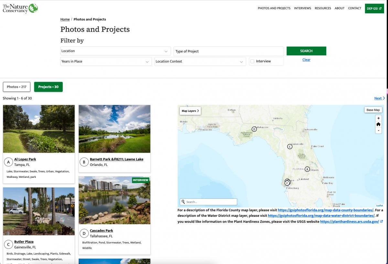388x264 pixels.
Task: Click the map search magnifier icon
Action: tap(183, 202)
